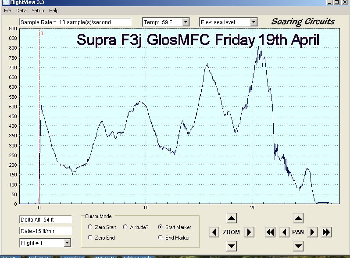Open the Data menu
Screen dimensions: 350x258
pos(21,11)
